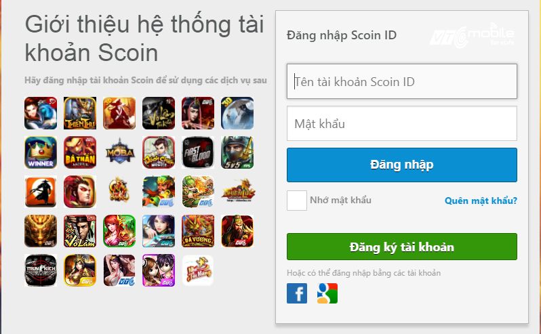
Task: Open the Bá Thần Mobile game icon
Action: 80,152
